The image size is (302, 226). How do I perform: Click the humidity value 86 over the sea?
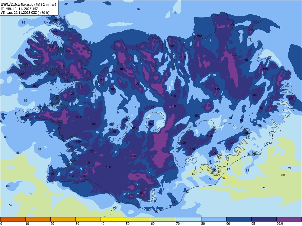(18, 152)
